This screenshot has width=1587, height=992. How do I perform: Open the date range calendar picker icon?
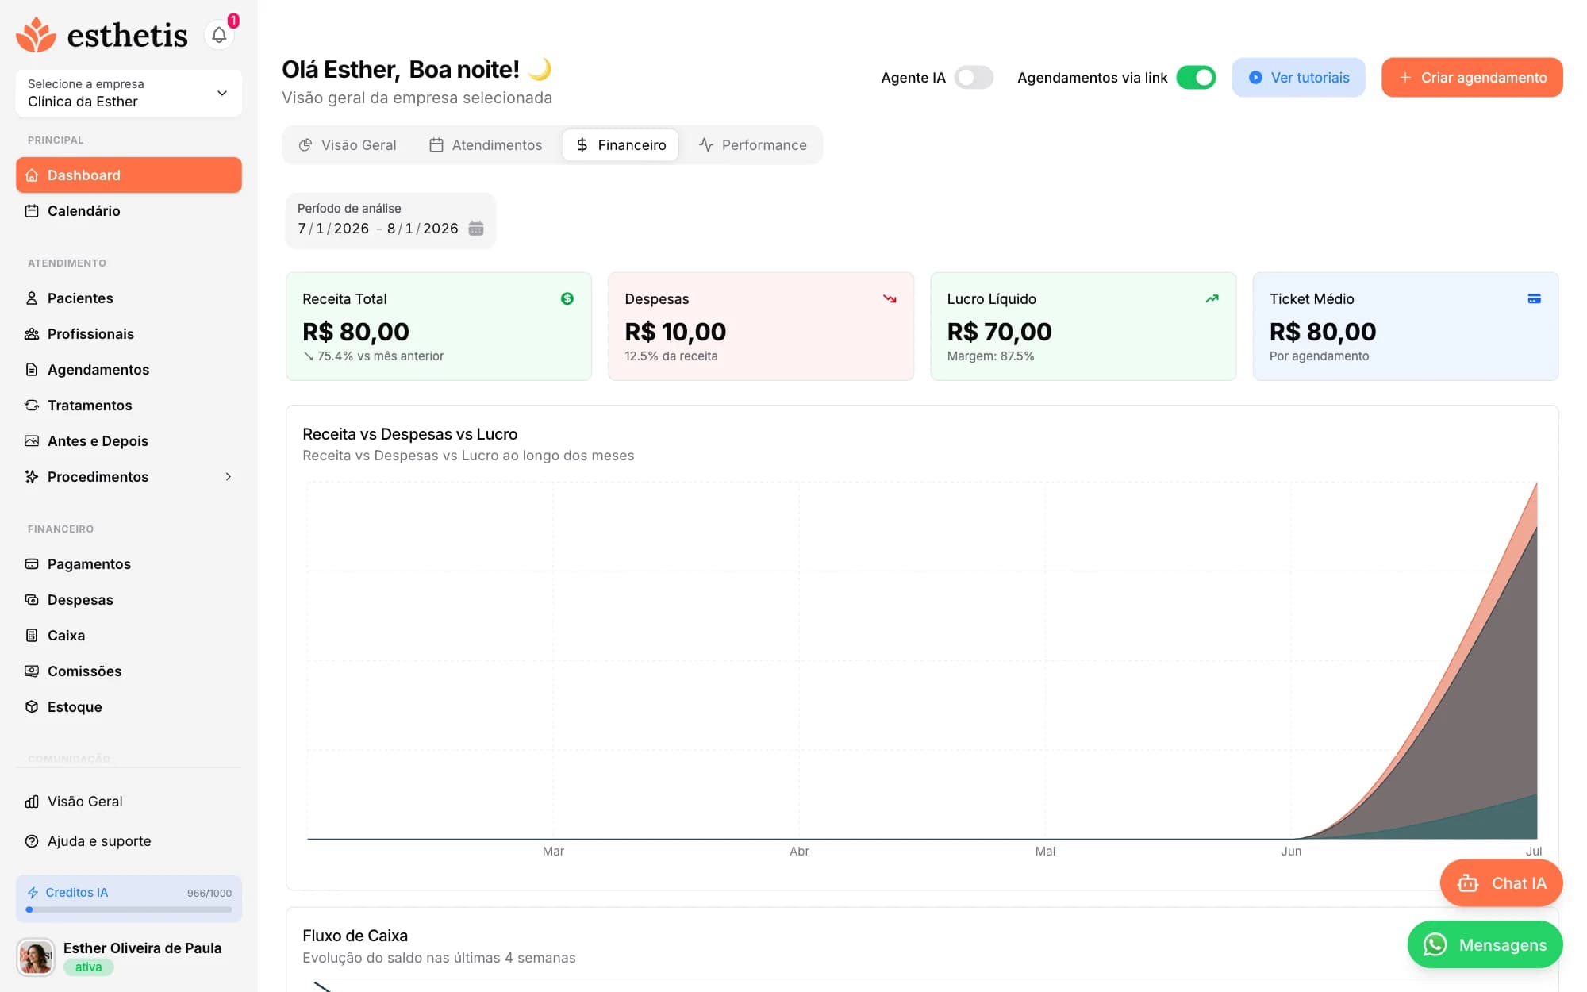[476, 229]
